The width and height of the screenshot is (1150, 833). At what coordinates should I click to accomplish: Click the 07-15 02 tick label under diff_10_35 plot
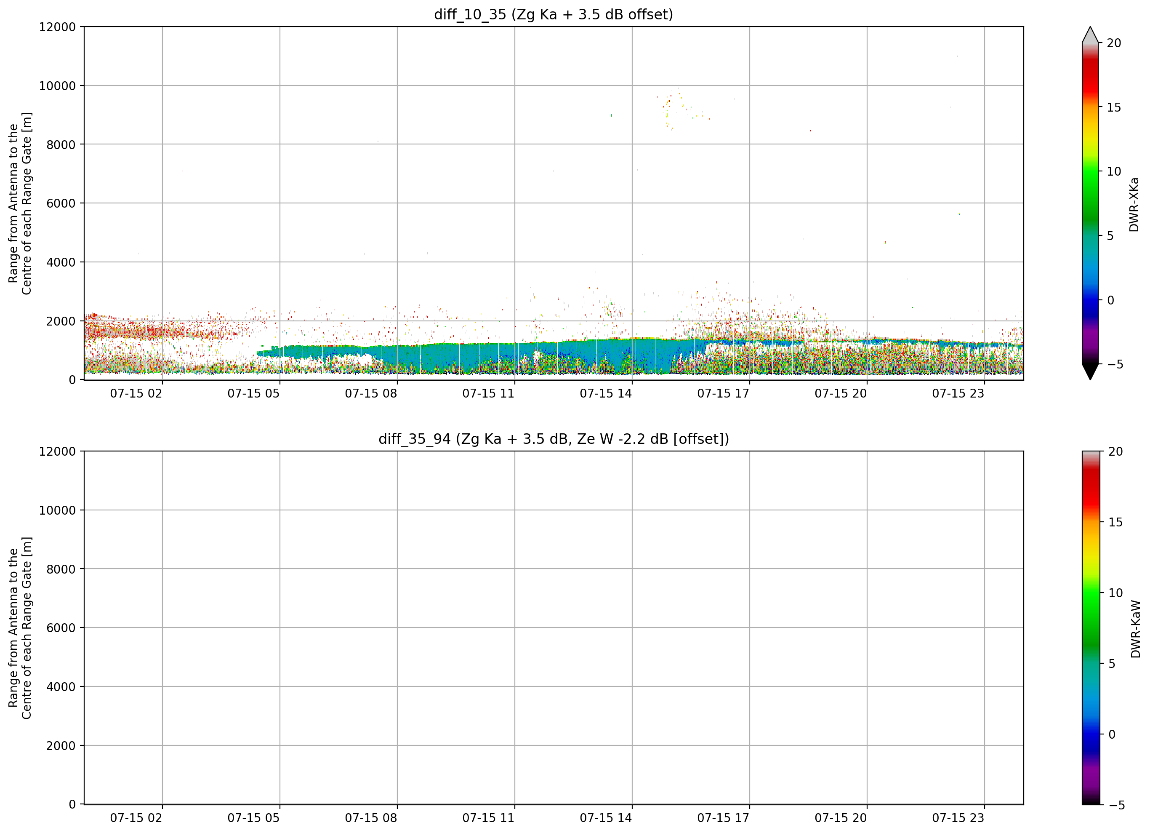pos(136,394)
